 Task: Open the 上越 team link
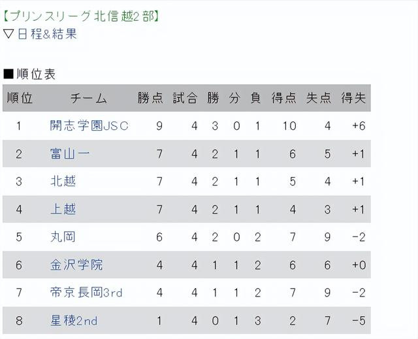pos(63,209)
